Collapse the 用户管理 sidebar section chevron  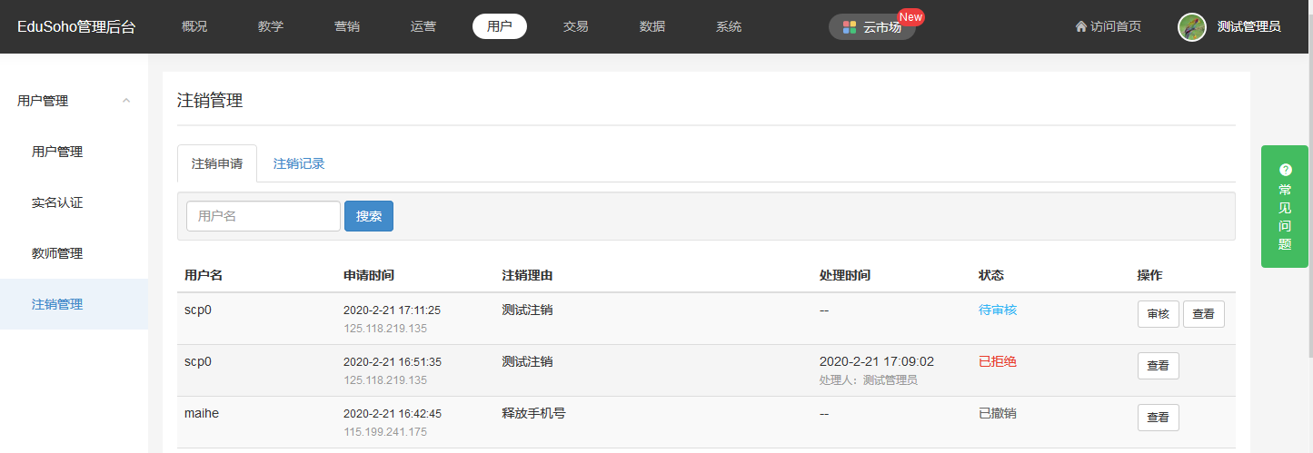126,101
